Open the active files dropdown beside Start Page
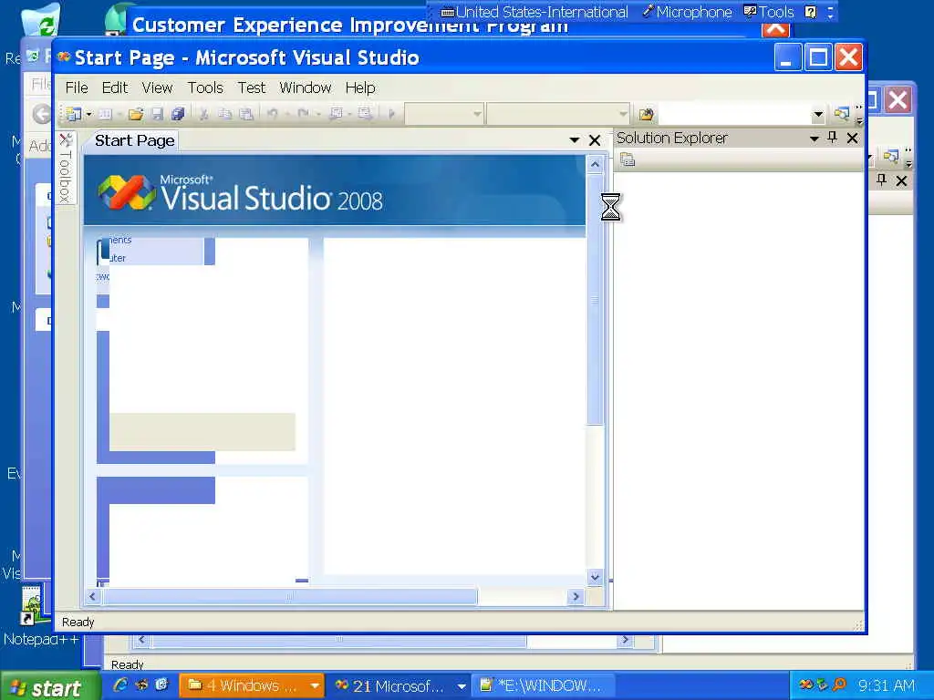Screen dimensions: 934x700 [x=575, y=140]
